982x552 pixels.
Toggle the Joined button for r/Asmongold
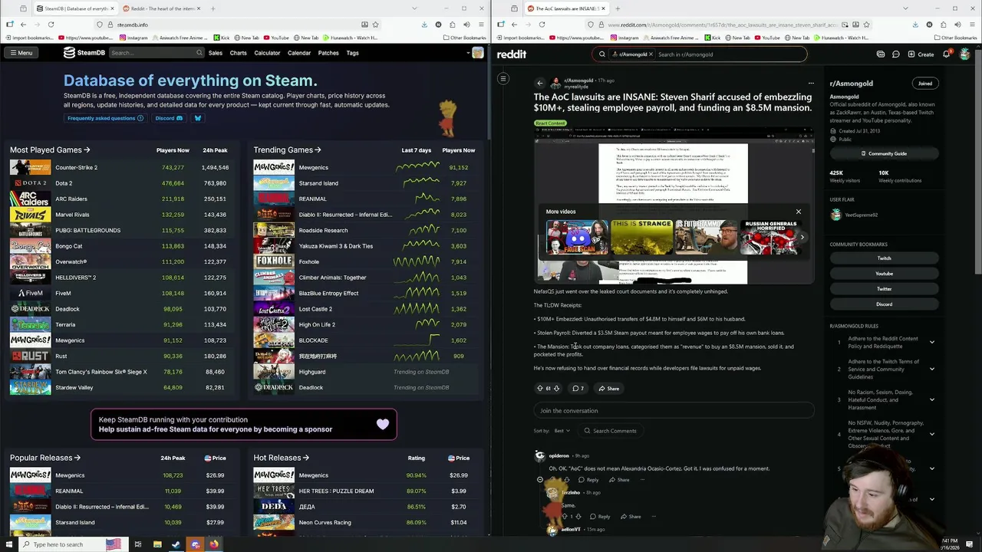925,84
